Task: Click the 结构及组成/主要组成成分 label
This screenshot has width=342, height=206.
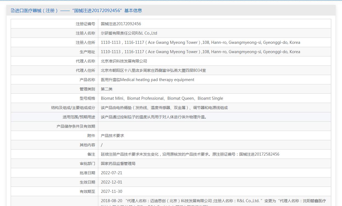Action: click(73, 108)
